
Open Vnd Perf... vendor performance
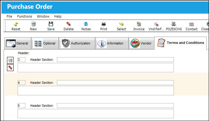156,26
